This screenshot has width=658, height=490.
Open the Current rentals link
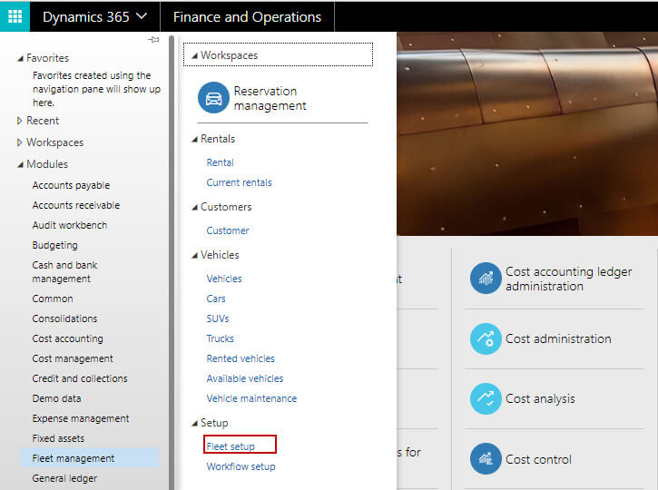(239, 182)
